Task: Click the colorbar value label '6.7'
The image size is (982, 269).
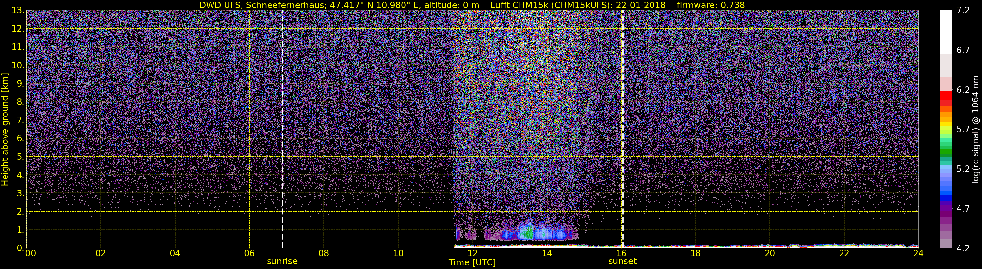Action: (963, 50)
